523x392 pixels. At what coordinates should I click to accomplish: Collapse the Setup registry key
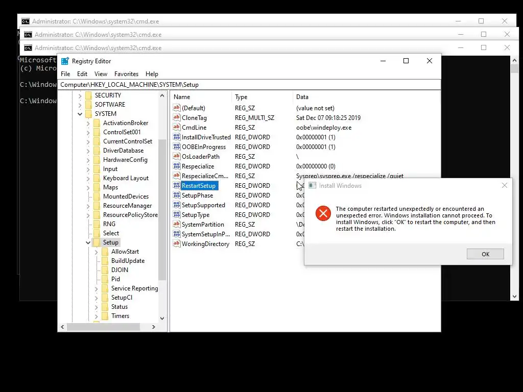pos(88,242)
